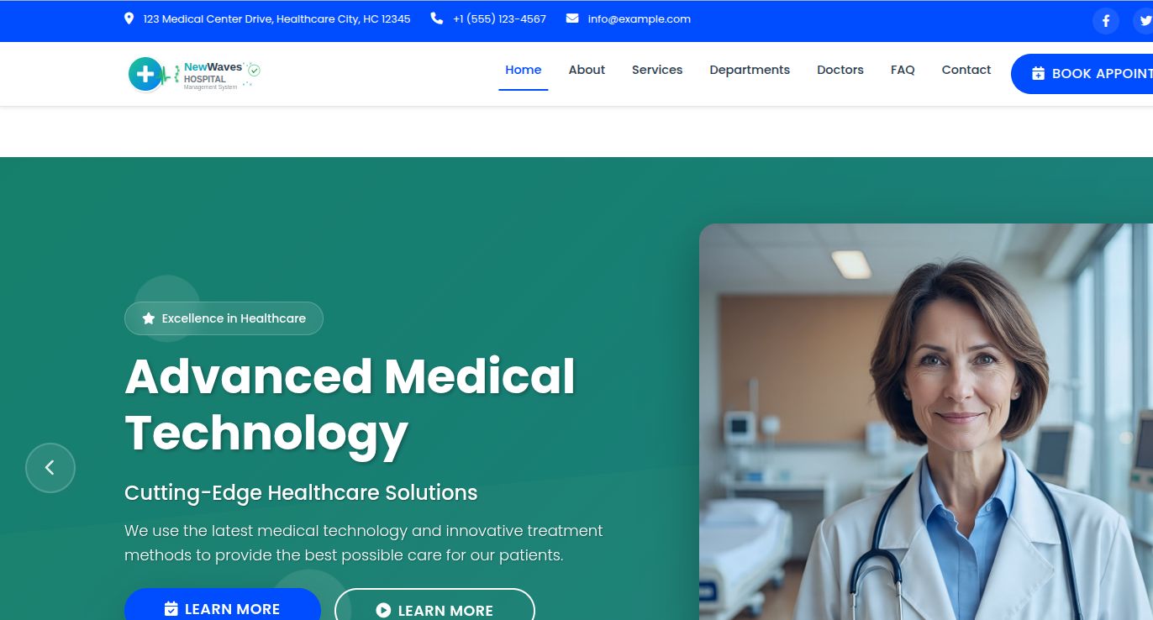Viewport: 1153px width, 620px height.
Task: Open the FAQ navigation link
Action: pos(903,70)
